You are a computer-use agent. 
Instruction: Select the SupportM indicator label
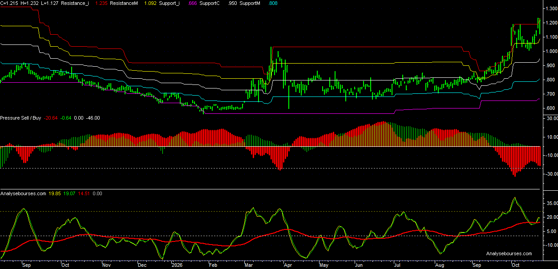coord(250,3)
